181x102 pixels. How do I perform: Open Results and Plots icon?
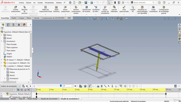(x=121, y=86)
